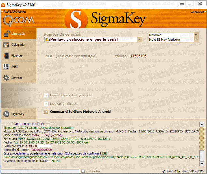The height and width of the screenshot is (174, 207).
Task: Click arrow icon beside Leer códigos de liberación
Action: [46, 95]
